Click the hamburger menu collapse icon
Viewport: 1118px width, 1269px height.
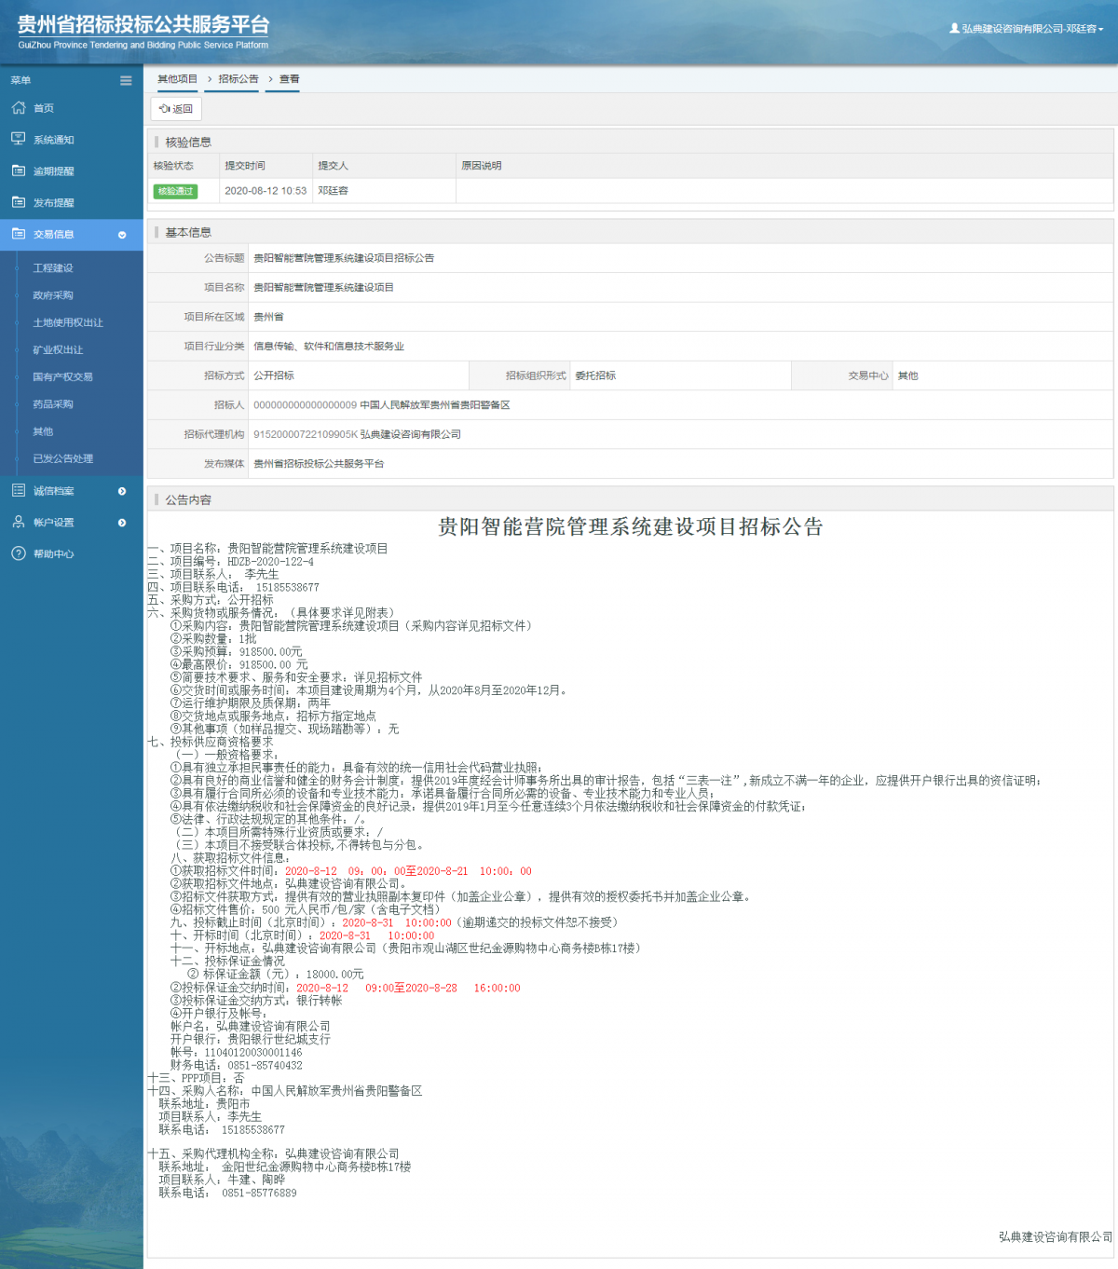click(126, 81)
